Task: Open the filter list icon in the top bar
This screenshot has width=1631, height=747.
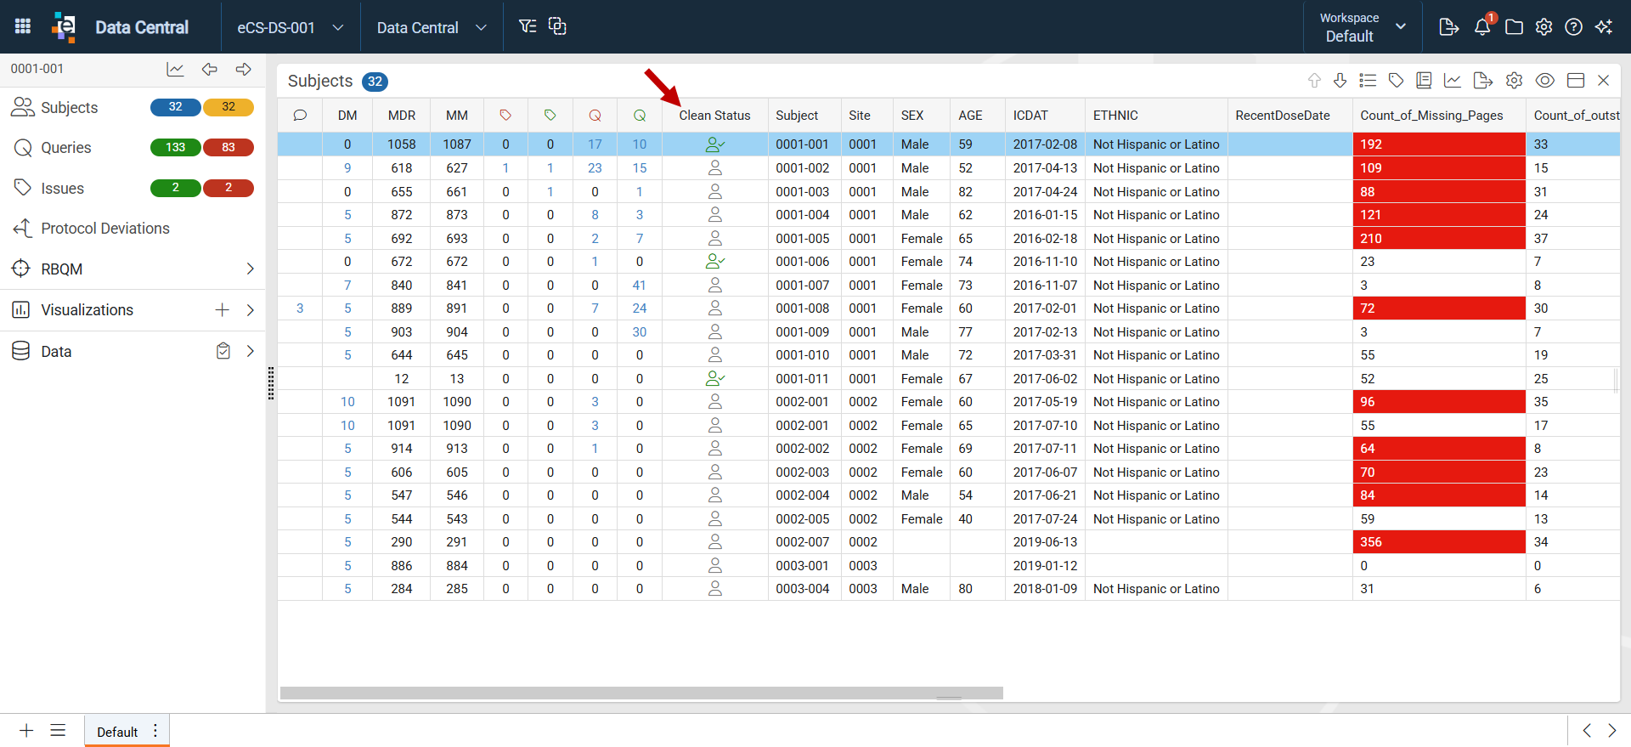Action: pos(528,26)
